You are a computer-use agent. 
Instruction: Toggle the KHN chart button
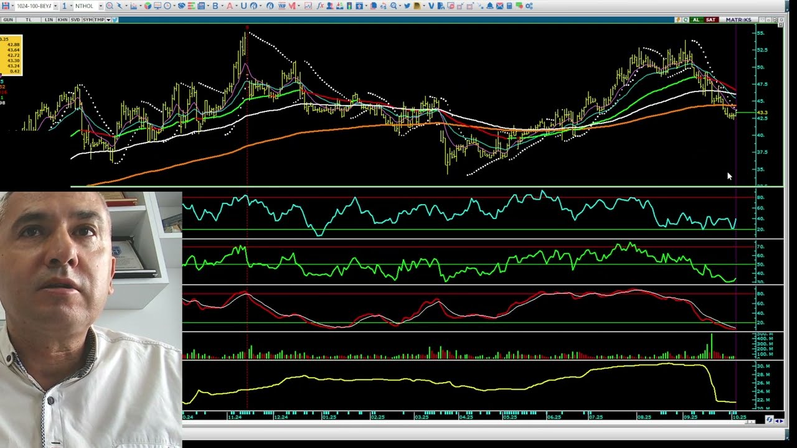[x=63, y=20]
